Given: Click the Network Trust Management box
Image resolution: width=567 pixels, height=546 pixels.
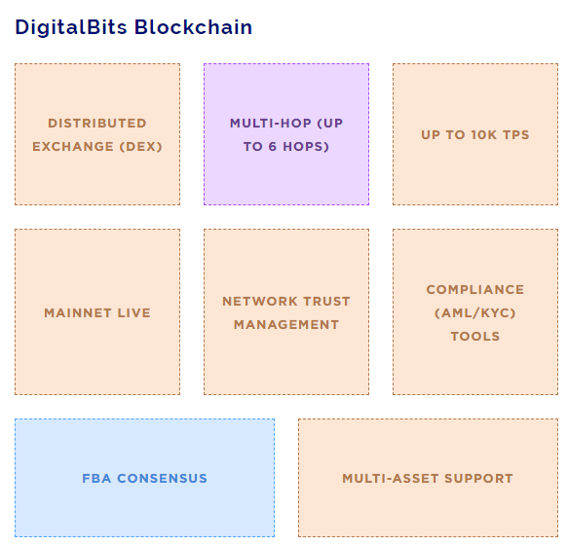Looking at the screenshot, I should (x=286, y=311).
